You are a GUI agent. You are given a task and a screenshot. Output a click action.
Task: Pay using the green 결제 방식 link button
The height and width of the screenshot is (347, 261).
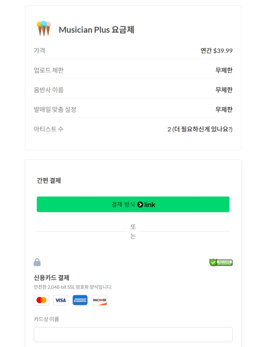coord(133,204)
